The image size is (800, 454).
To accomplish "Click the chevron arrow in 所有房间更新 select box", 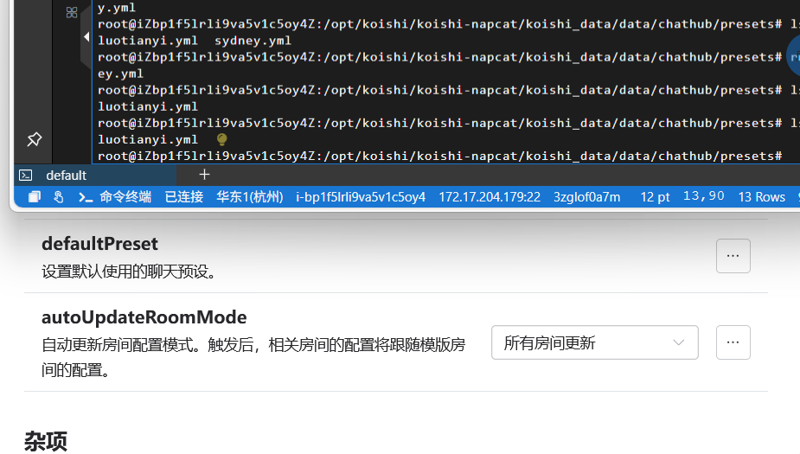I will pyautogui.click(x=679, y=342).
